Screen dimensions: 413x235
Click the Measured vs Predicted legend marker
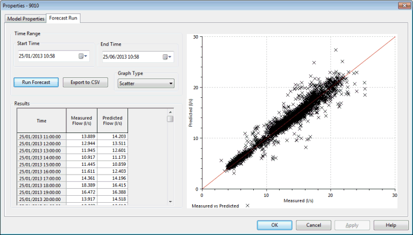(x=247, y=206)
